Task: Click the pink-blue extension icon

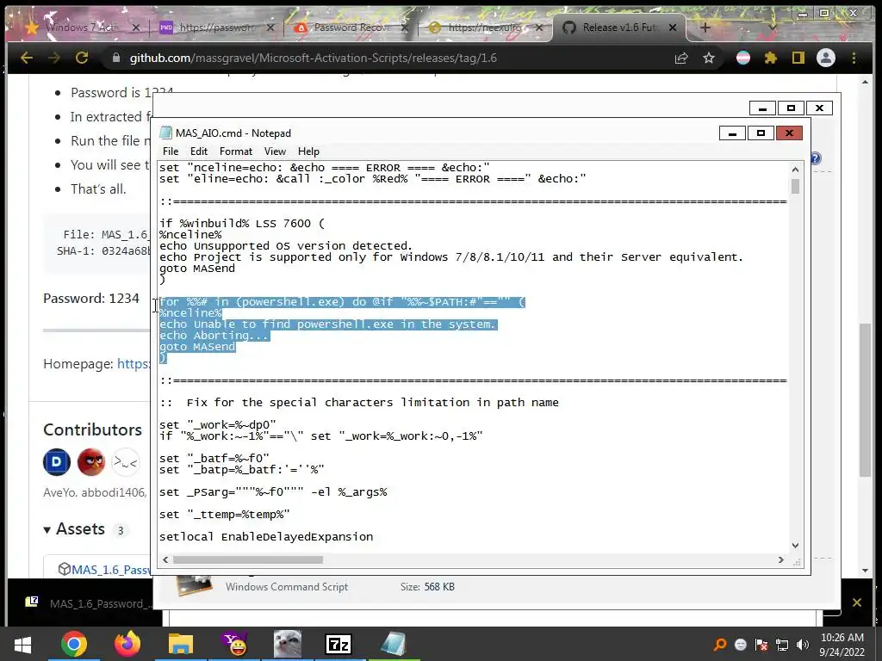Action: (743, 58)
